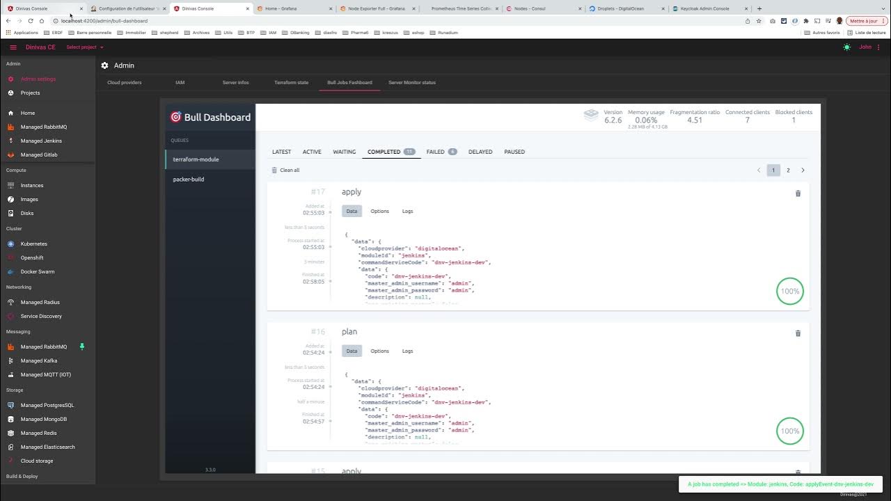Click Managed RabbitMQ under Home section
This screenshot has width=891, height=501.
(44, 127)
